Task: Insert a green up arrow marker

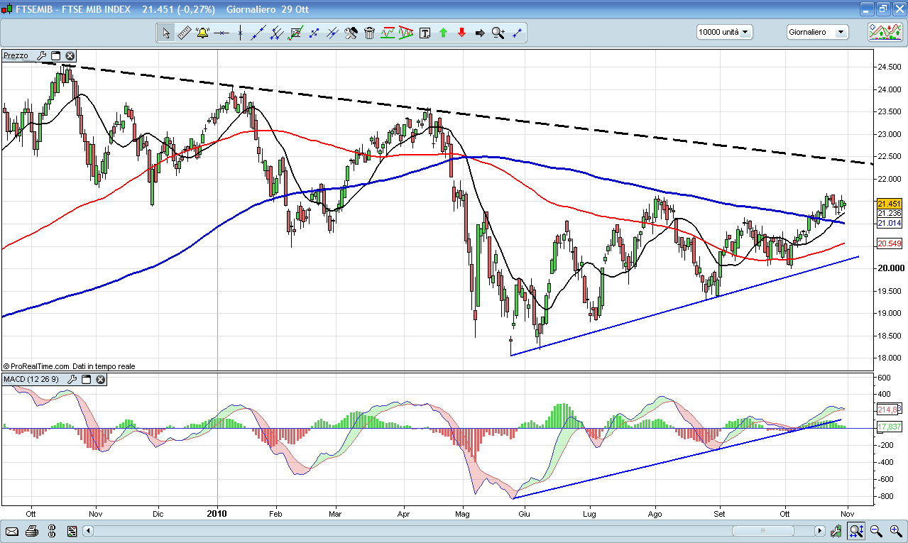Action: (x=443, y=33)
